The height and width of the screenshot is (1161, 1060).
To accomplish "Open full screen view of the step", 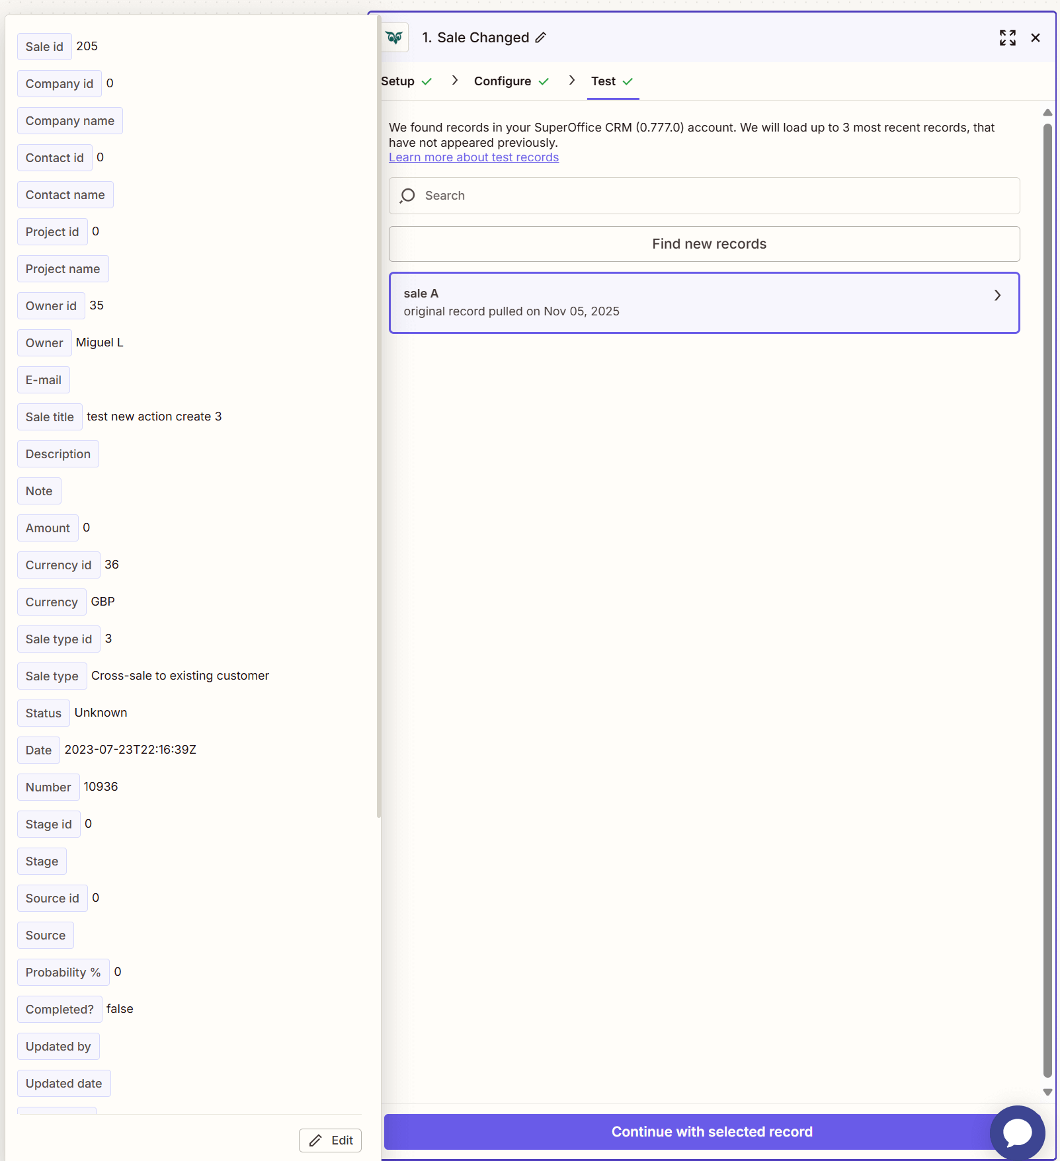I will pos(1007,38).
